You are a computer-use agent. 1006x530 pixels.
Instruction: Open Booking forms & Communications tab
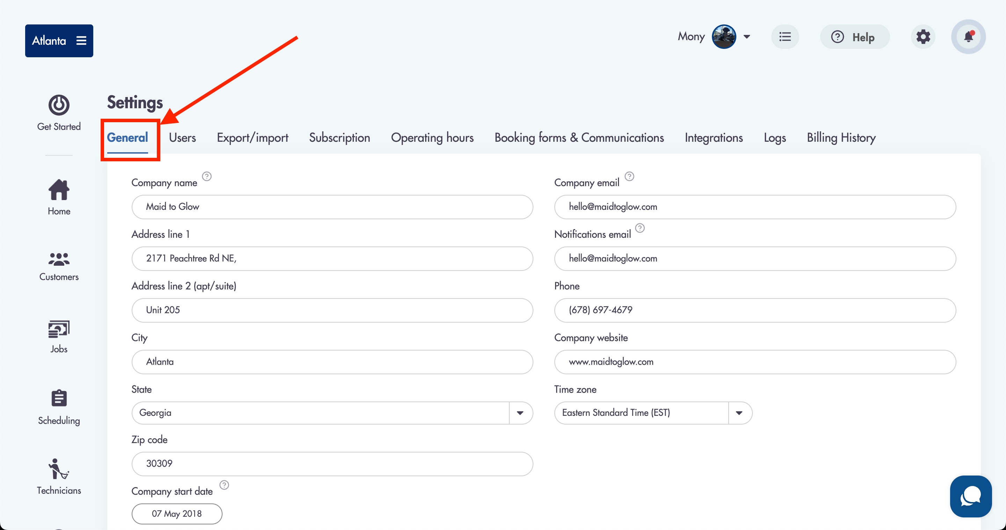pyautogui.click(x=579, y=138)
